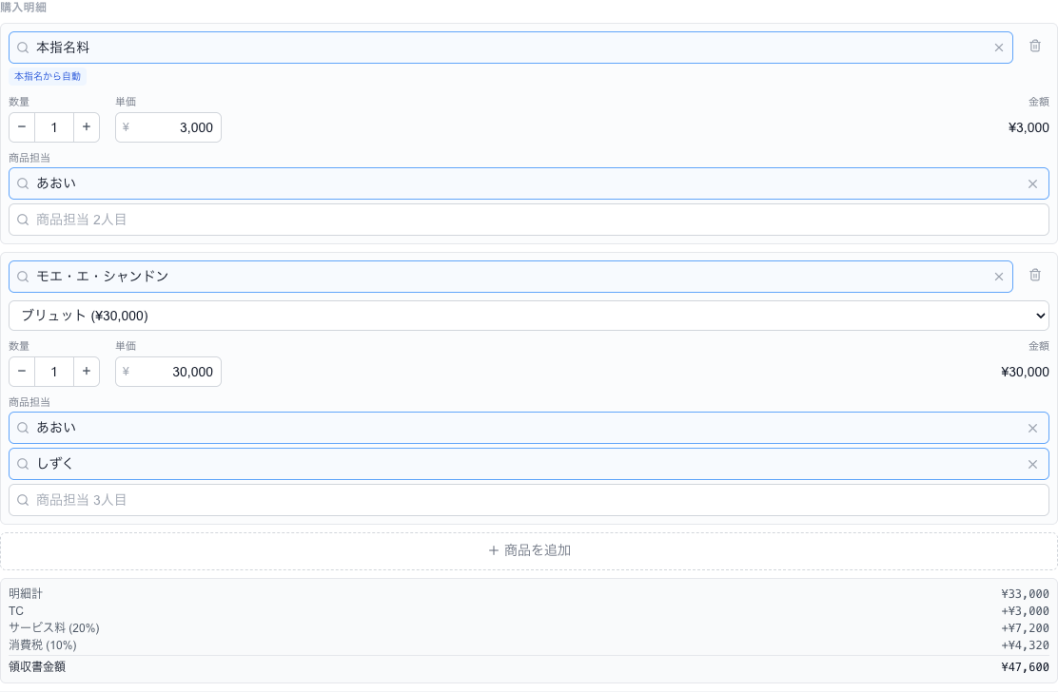Increase quantity of モエ・エ・シャンドン
Screen dimensions: 1058x692
pos(87,372)
